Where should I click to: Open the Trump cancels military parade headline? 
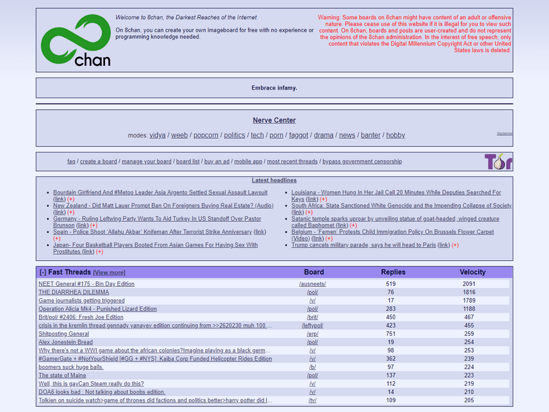[x=364, y=245]
